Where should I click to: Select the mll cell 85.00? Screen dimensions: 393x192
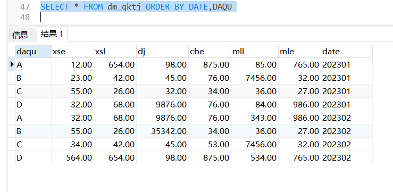tap(255, 65)
